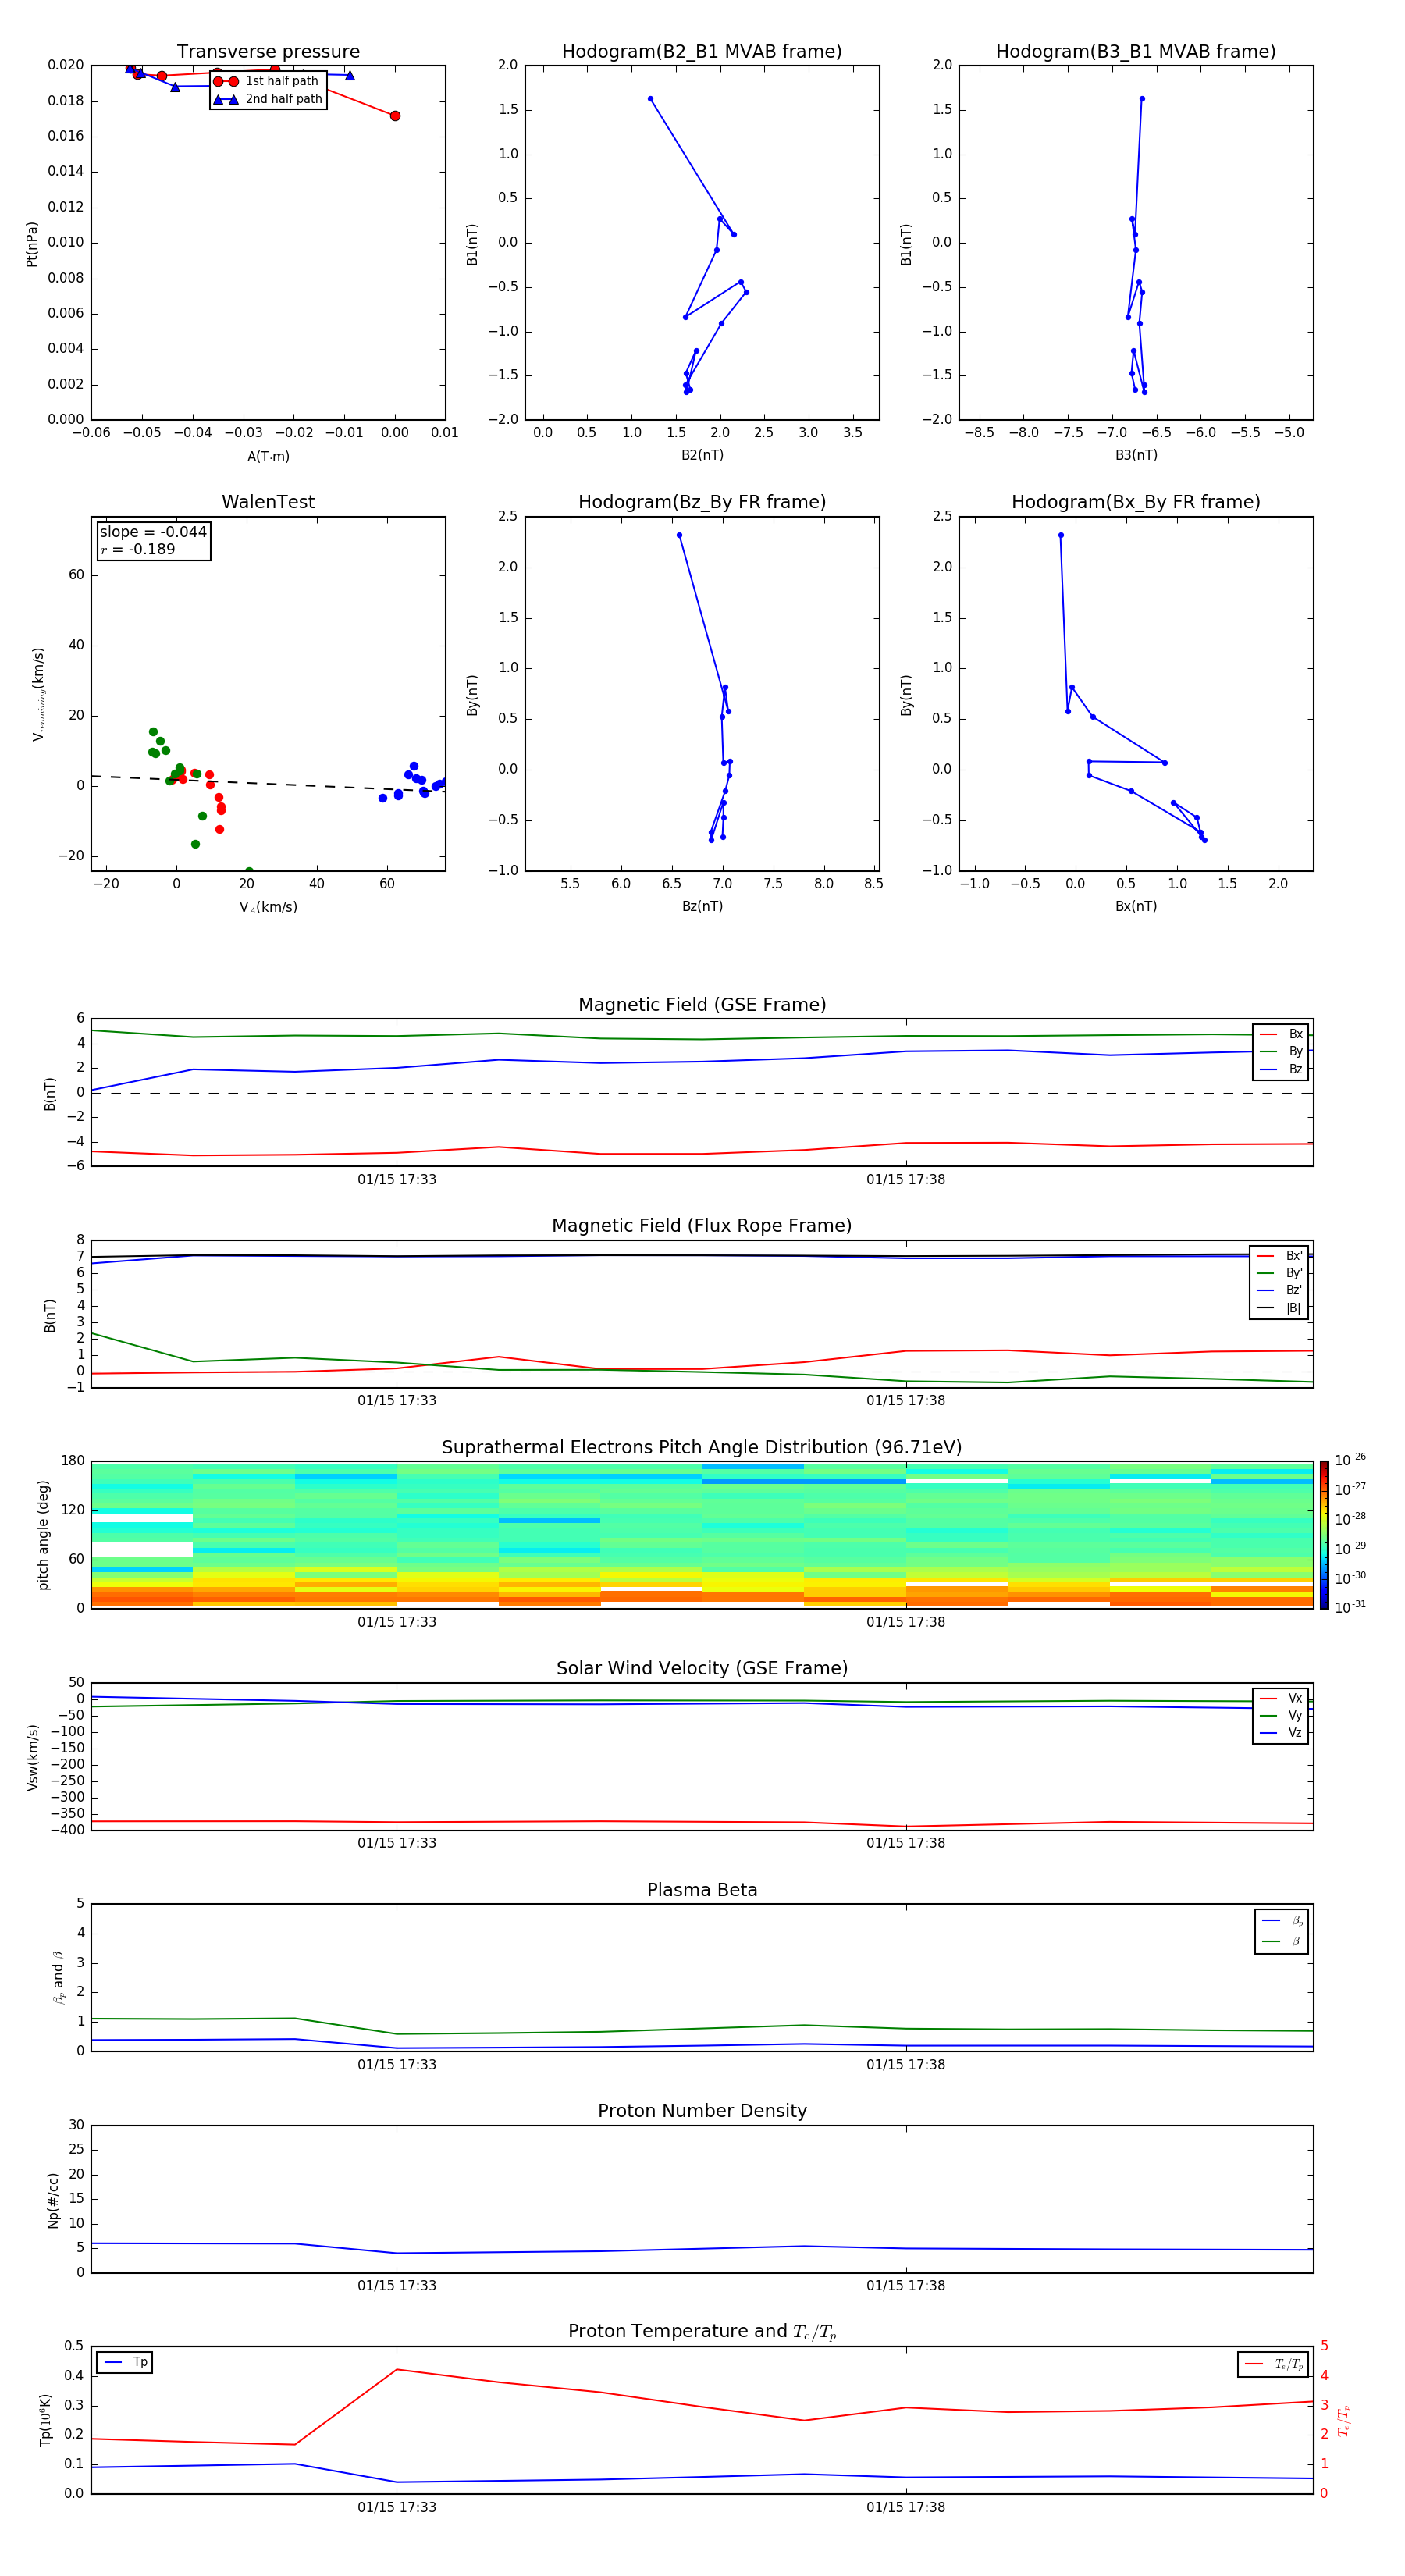Viewport: 1405px width, 2576px height.
Task: Click the "Magnetic Field (GSE Frame)" title
Action: (701, 1005)
